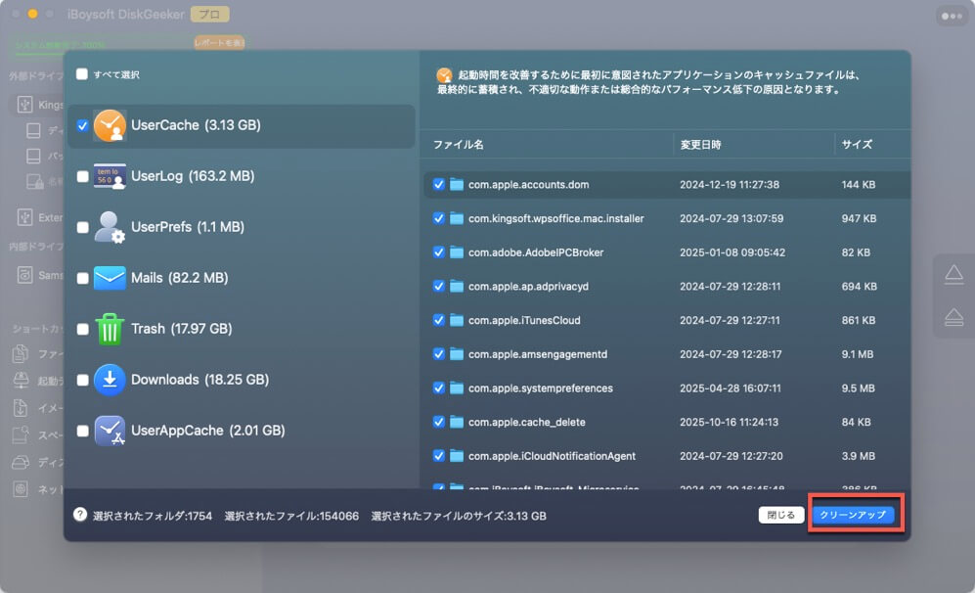Toggle the com.apple.iTunesCloud selection
This screenshot has width=975, height=593.
pyautogui.click(x=438, y=320)
